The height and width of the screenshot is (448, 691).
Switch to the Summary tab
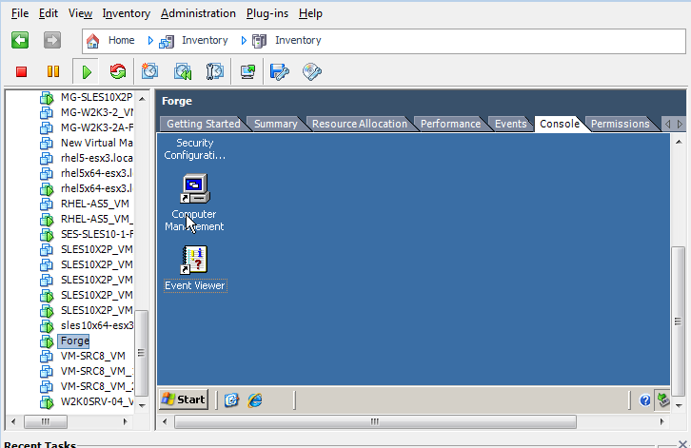pyautogui.click(x=276, y=124)
